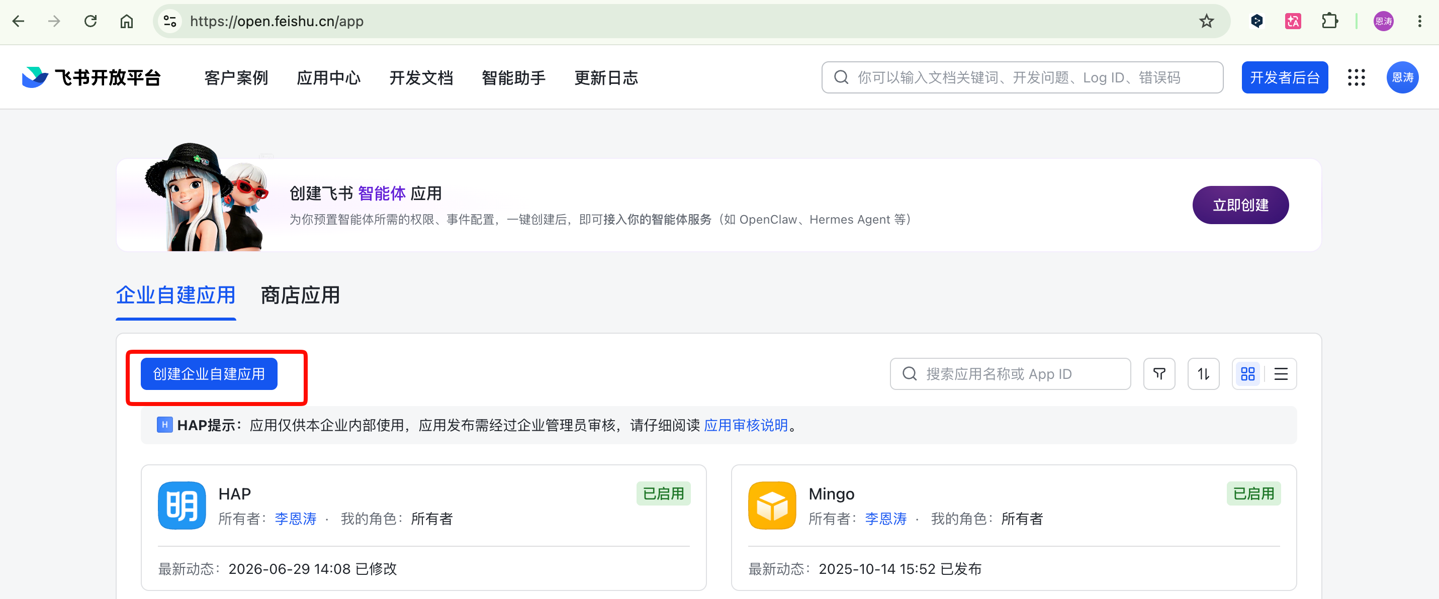This screenshot has width=1439, height=599.
Task: Click the 智能体 highlighted banner text
Action: [382, 193]
